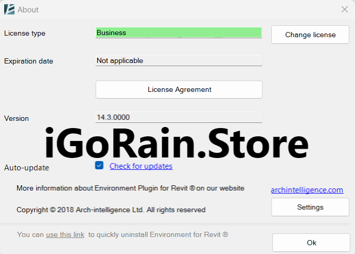The width and height of the screenshot is (355, 254).
Task: Open Settings from the About dialog
Action: point(310,207)
